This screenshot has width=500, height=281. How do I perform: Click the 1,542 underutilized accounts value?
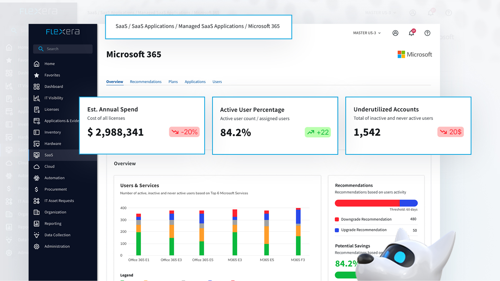(367, 132)
